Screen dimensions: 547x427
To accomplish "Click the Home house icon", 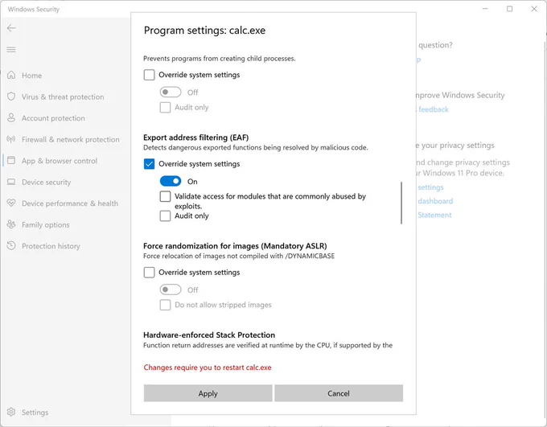I will click(x=11, y=75).
